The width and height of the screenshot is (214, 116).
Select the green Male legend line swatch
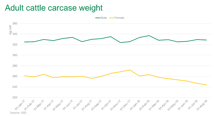[x=98, y=18]
